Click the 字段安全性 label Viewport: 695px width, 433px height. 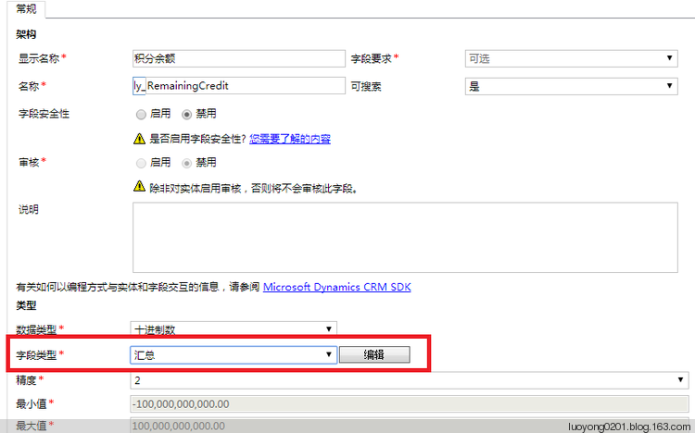click(x=44, y=114)
